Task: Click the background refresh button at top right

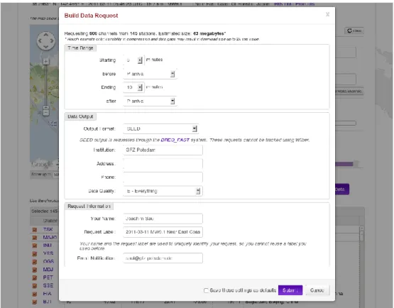Action: (x=354, y=31)
